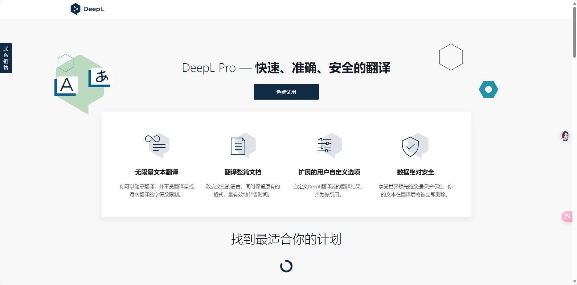Open the 联系销售 contact sales panel
Screen dimensions: 577x285
pos(6,58)
